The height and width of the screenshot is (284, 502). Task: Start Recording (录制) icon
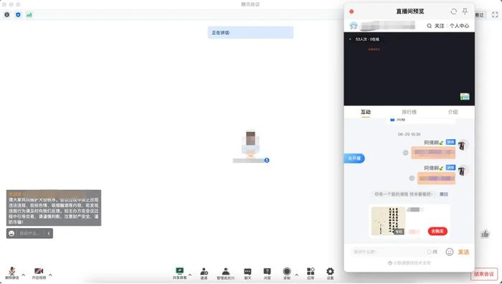tap(287, 273)
